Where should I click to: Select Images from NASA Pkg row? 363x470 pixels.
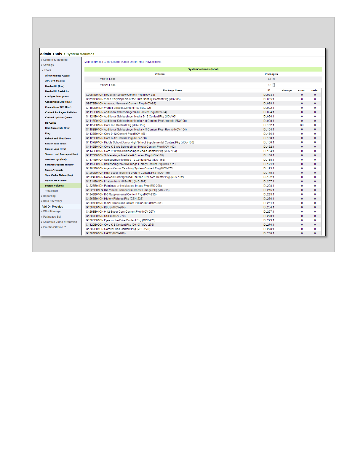pos(203,181)
